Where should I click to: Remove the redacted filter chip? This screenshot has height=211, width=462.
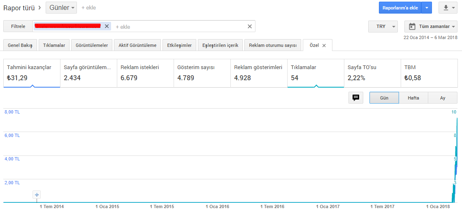pyautogui.click(x=107, y=26)
